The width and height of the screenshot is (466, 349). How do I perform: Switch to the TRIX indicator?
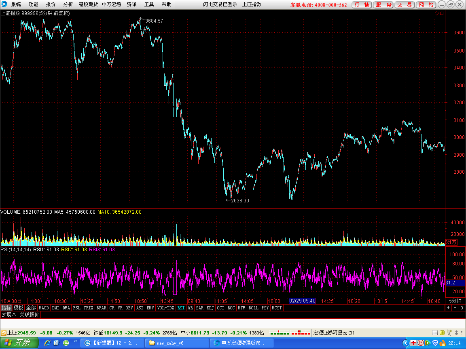[x=88, y=308]
